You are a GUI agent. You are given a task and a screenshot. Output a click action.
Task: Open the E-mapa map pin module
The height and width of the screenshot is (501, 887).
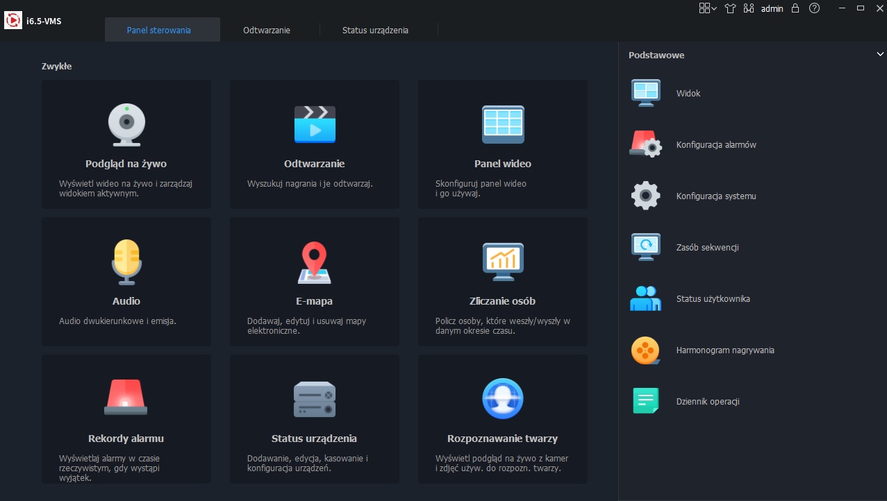coord(314,282)
